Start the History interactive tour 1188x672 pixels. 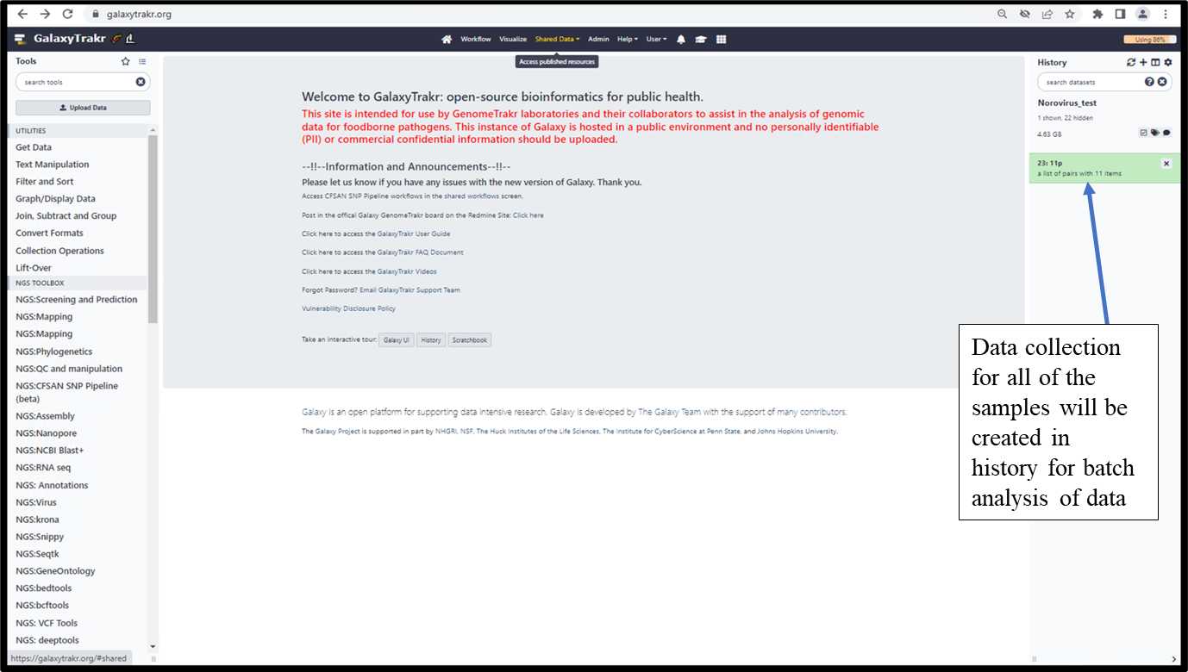431,340
